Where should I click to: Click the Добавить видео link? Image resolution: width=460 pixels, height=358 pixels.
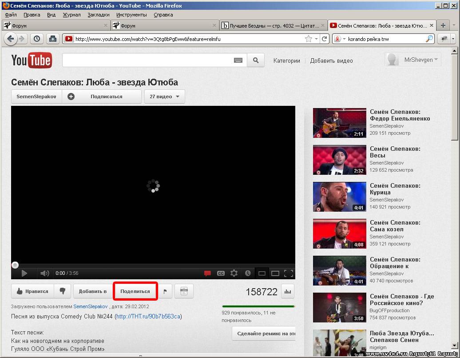(x=332, y=60)
